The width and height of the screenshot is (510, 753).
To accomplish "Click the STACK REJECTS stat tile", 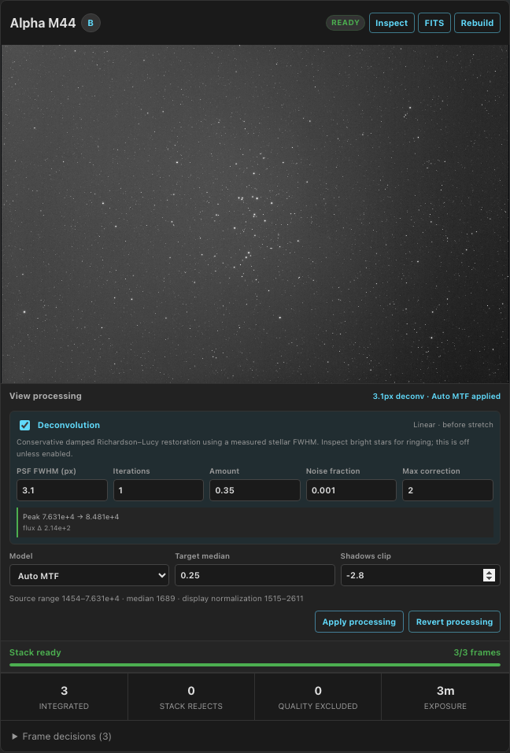I will [x=191, y=697].
